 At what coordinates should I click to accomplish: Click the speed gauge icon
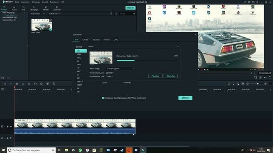pos(35,84)
